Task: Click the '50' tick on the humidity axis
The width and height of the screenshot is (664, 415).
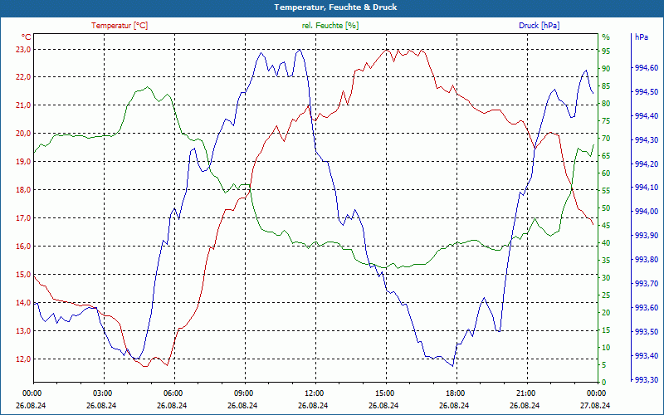Action: pyautogui.click(x=606, y=208)
